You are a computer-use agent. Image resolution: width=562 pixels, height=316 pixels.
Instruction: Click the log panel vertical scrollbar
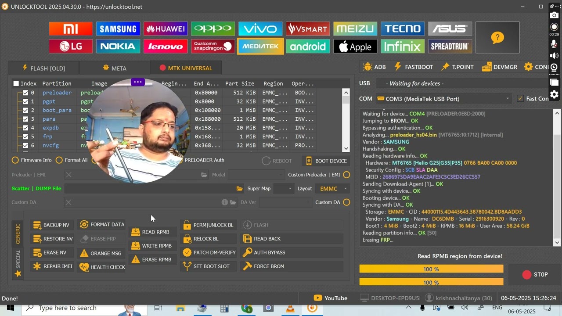(x=557, y=177)
